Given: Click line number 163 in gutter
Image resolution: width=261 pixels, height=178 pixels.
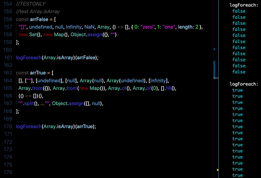Looking at the screenshot, I should [8, 73].
